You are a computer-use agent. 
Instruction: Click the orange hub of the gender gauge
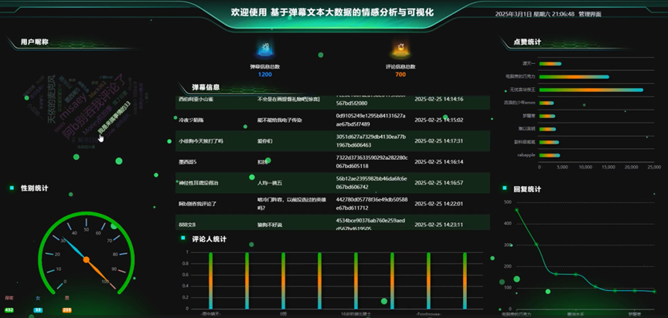[87, 259]
